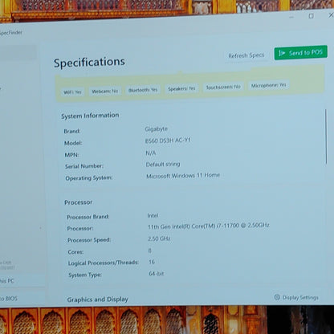Open Display Settings link
Image resolution: width=334 pixels, height=334 pixels.
pyautogui.click(x=300, y=298)
